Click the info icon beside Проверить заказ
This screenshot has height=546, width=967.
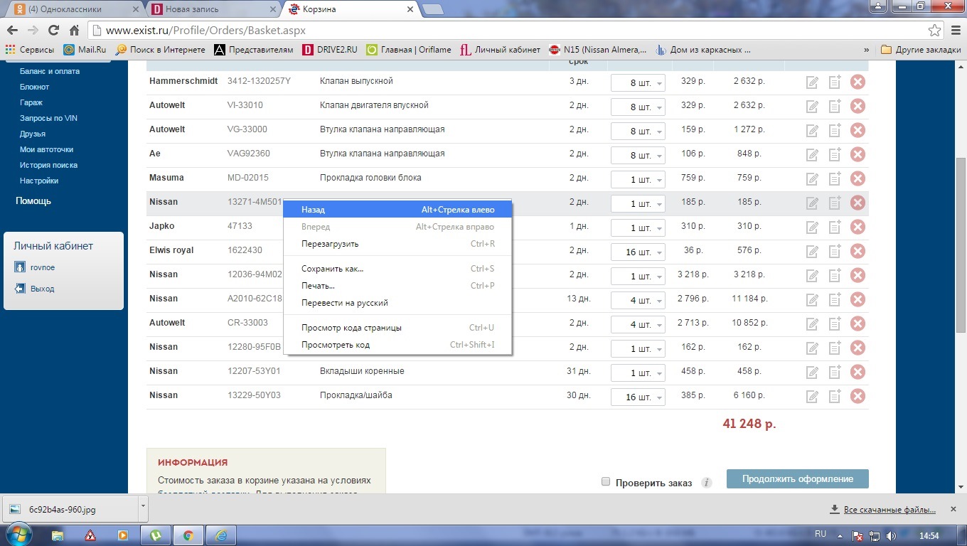pos(706,483)
